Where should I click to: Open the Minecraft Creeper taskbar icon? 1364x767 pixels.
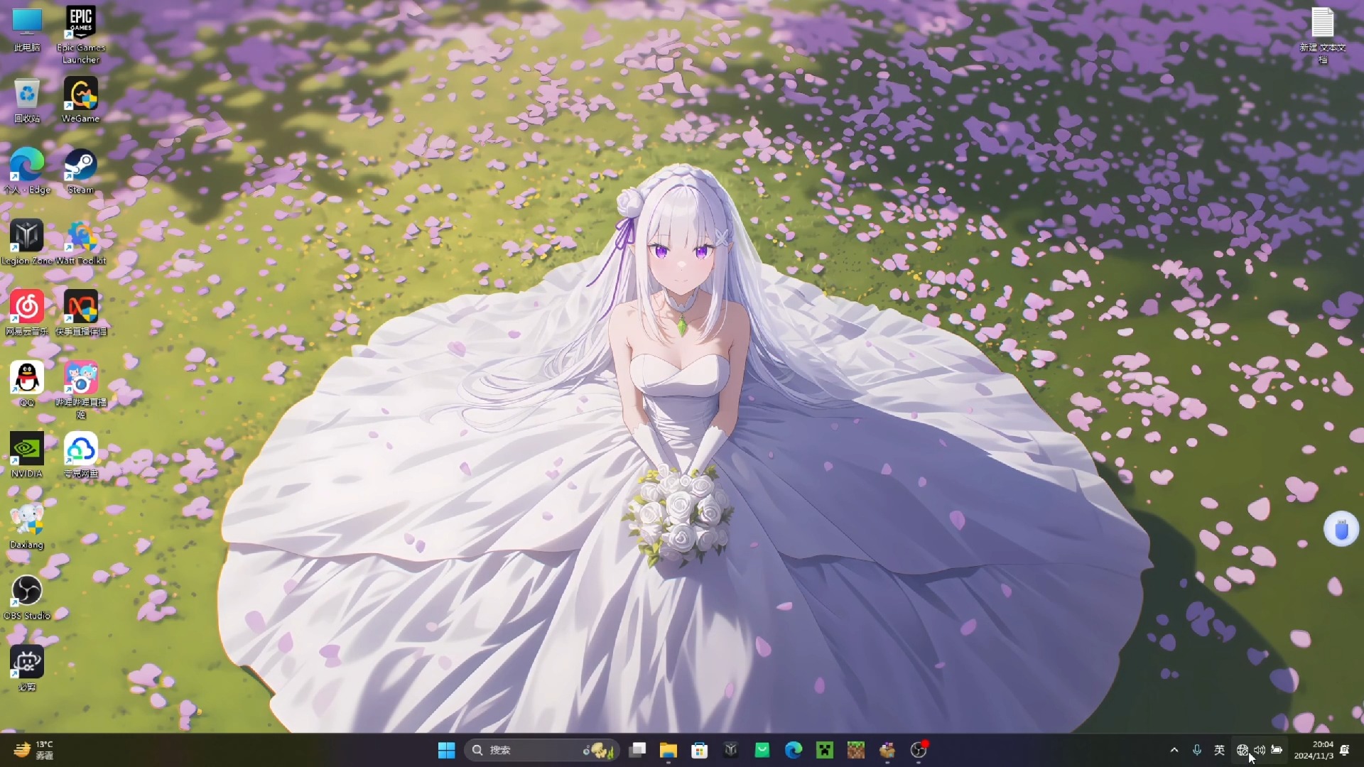[825, 750]
